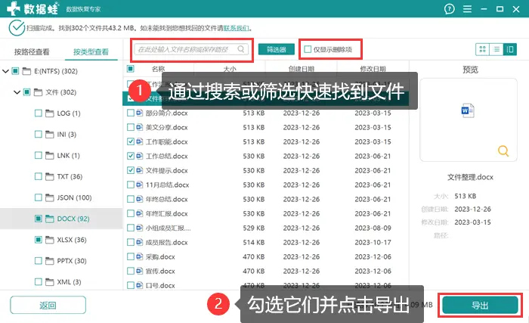Screen dimensions: 529x323
Task: Click the LNK (1) tree label
Action: (x=69, y=155)
